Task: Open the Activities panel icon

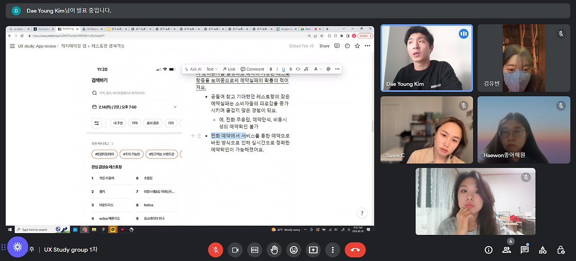Action: pos(543,250)
